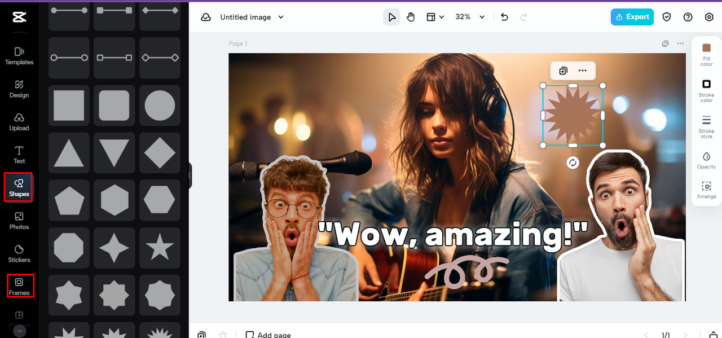Open the Stroke color picker
Screen dimensions: 722x338
(706, 90)
